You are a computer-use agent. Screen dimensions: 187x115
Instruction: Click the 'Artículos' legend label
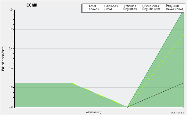point(130,6)
